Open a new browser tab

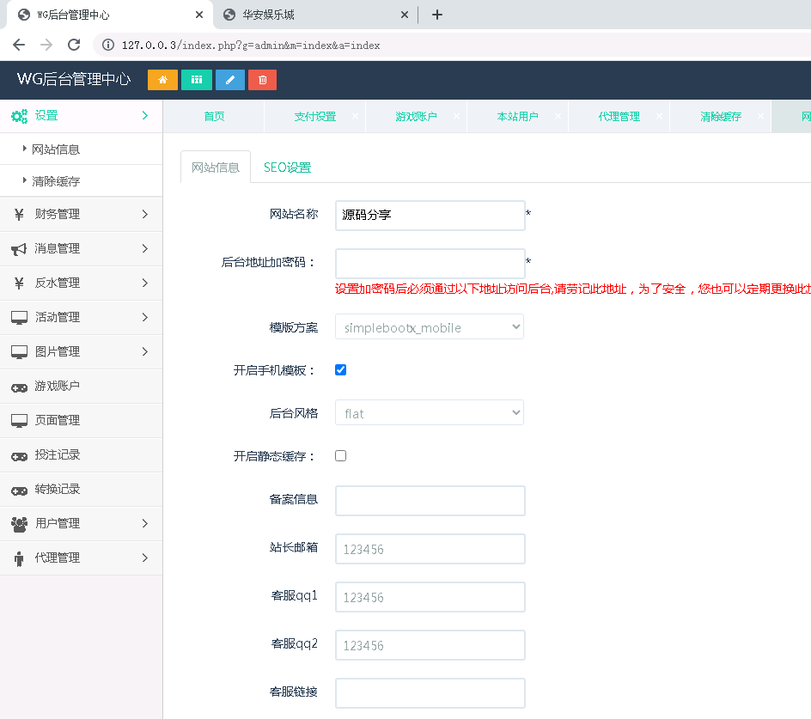(437, 15)
